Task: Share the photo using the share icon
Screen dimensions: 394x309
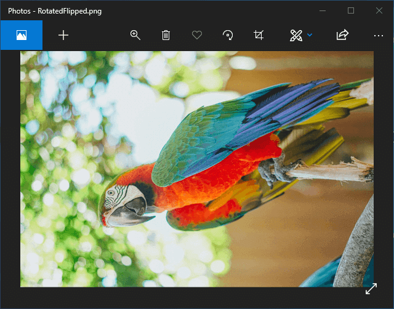Action: [342, 35]
